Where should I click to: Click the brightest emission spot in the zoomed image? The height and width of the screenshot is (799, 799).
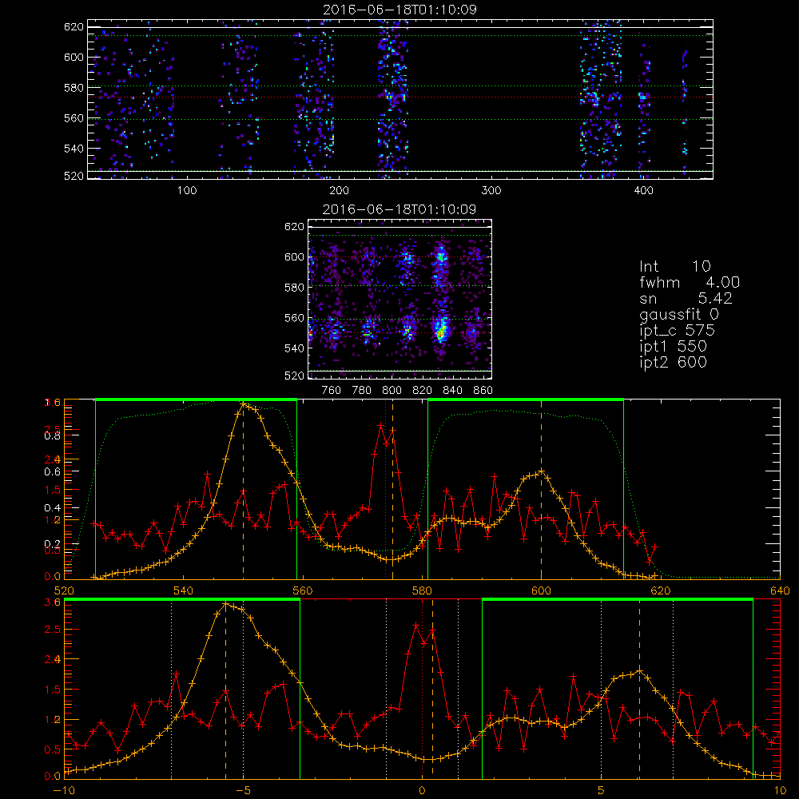tap(440, 332)
